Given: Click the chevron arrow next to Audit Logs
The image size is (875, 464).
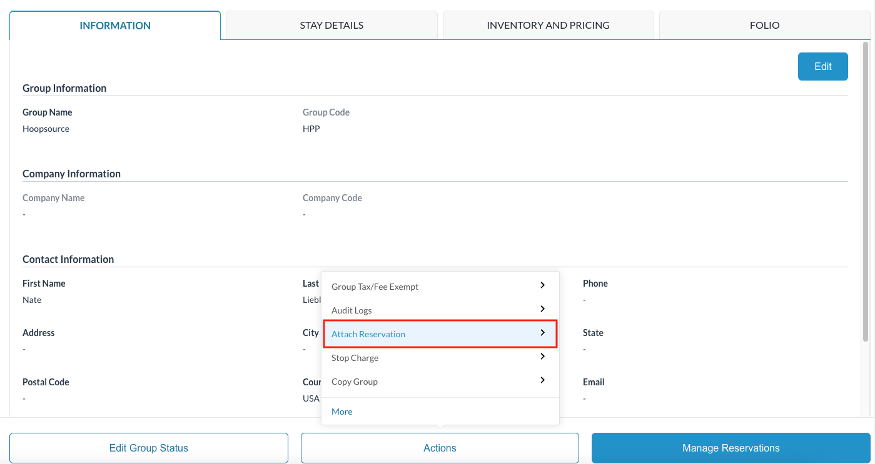Looking at the screenshot, I should 542,309.
